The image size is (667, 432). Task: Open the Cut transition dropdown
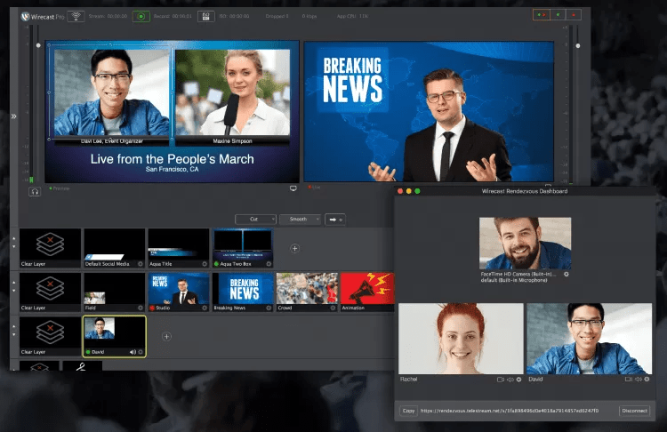pos(255,219)
